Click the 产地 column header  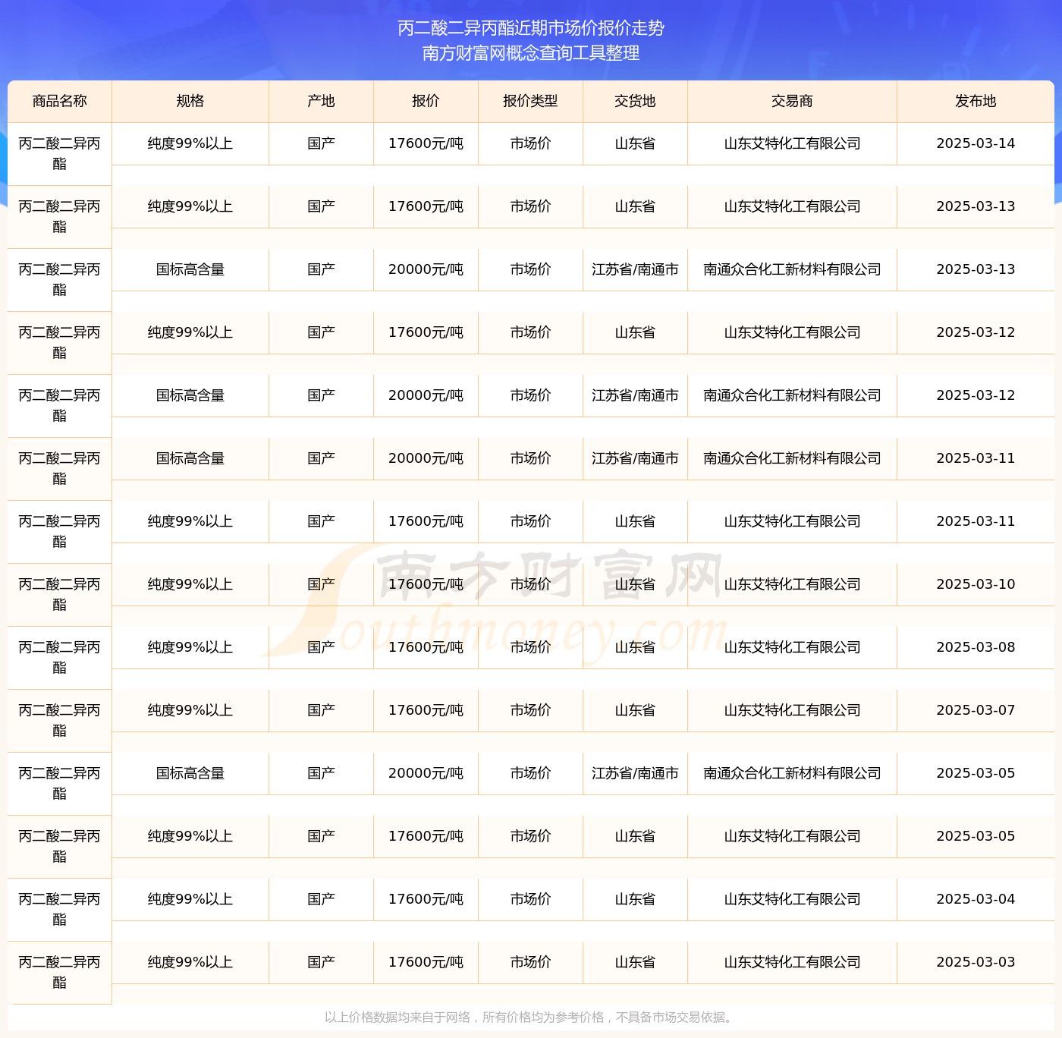321,101
